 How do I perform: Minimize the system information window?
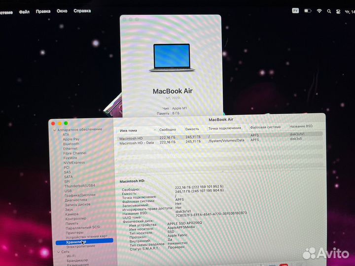click(60, 123)
